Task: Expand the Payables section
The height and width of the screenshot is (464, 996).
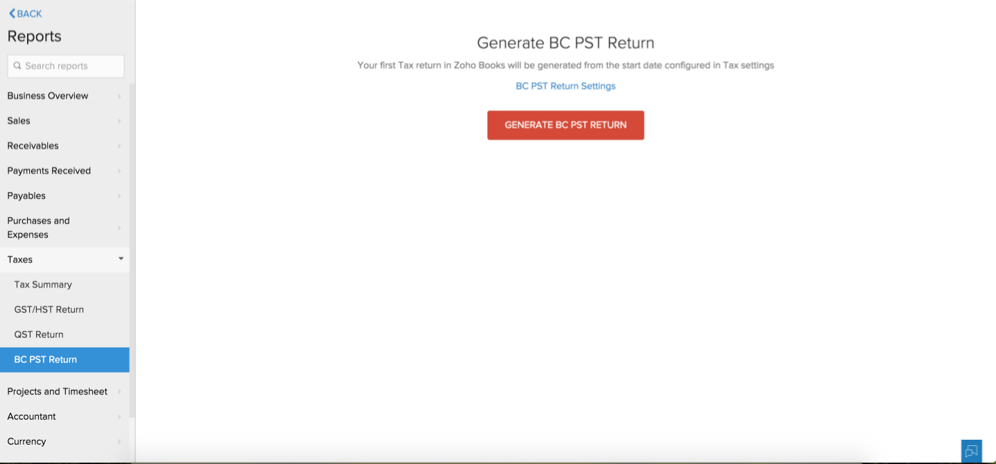Action: pyautogui.click(x=64, y=196)
